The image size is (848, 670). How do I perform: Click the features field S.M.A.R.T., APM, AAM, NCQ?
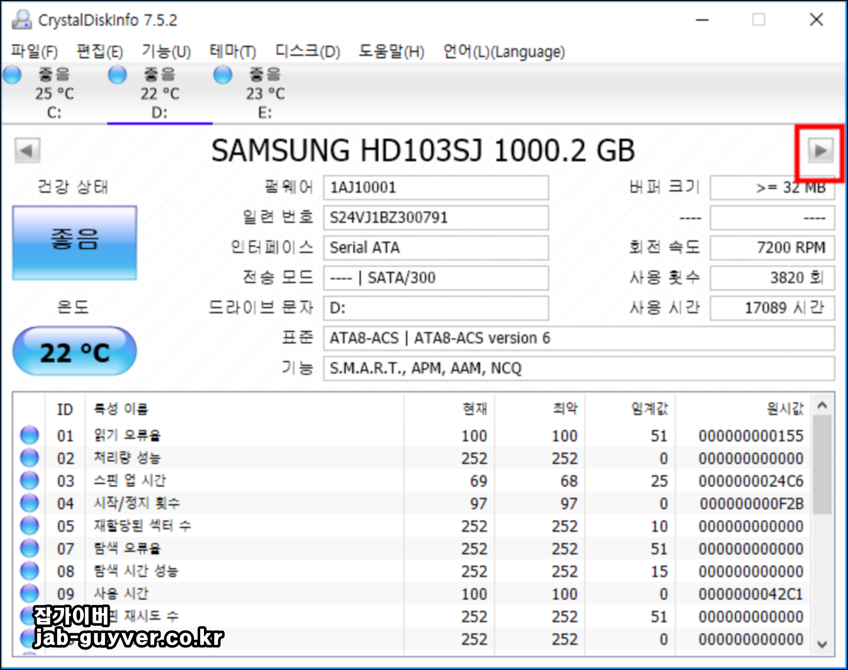(579, 368)
